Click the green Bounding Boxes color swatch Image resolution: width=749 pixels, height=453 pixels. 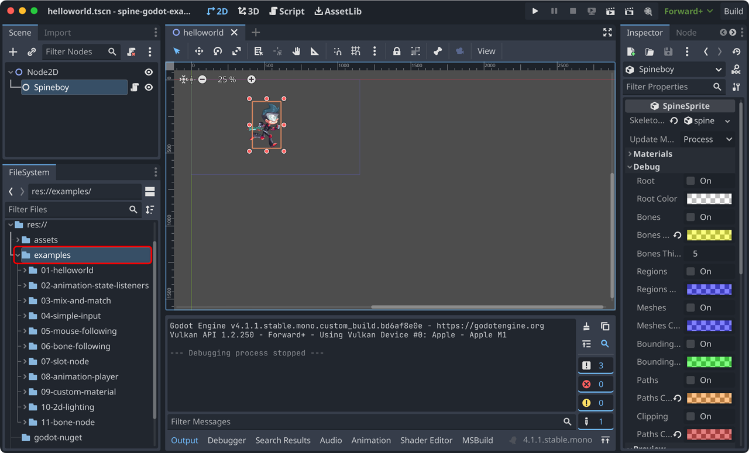pos(709,362)
